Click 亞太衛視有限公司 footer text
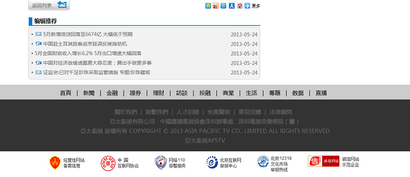 click(132, 122)
